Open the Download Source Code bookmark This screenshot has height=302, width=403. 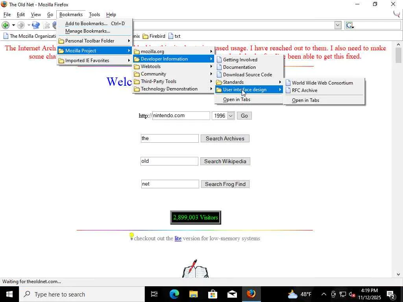coord(249,74)
